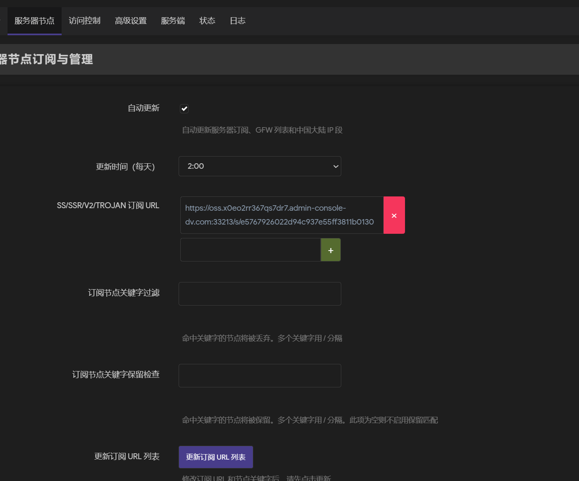
Task: Click the 订阅节点关键字过滤 label text
Action: click(124, 293)
